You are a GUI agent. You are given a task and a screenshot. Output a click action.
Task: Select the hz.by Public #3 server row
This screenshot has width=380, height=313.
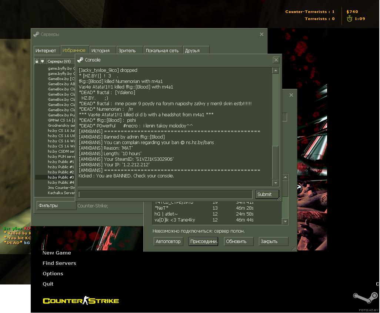tap(55, 177)
